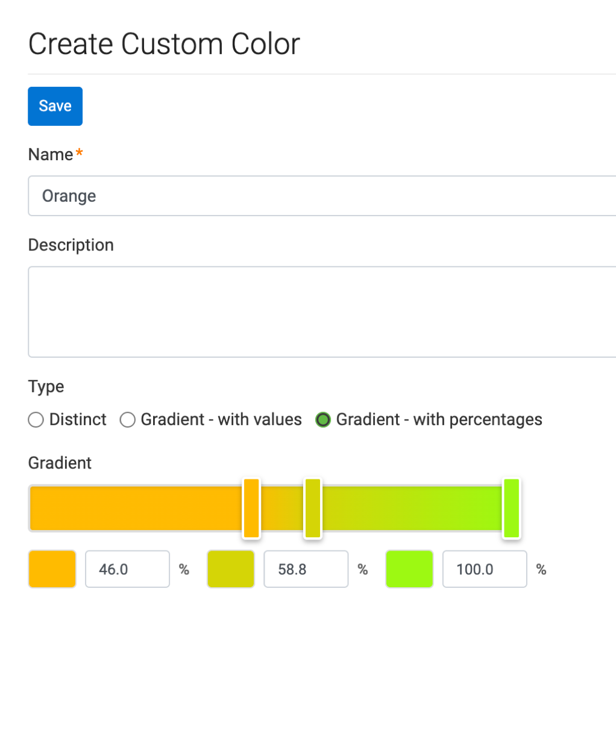
Task: Click the blue Save button
Action: point(55,106)
